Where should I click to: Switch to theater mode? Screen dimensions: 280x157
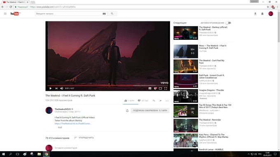[160, 88]
